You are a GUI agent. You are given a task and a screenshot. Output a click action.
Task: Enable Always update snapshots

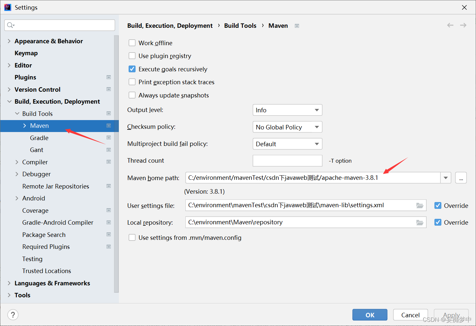[x=132, y=95]
